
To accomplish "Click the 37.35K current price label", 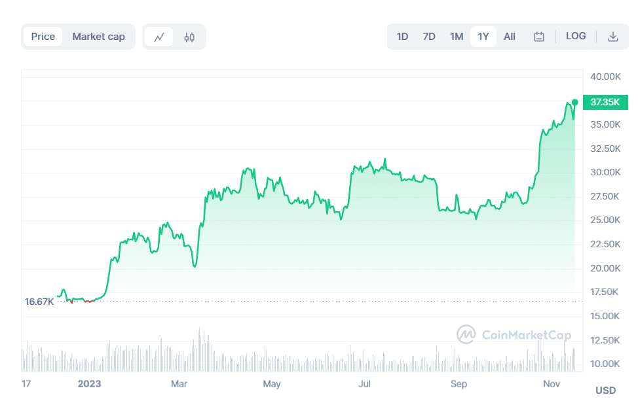I will coord(605,102).
